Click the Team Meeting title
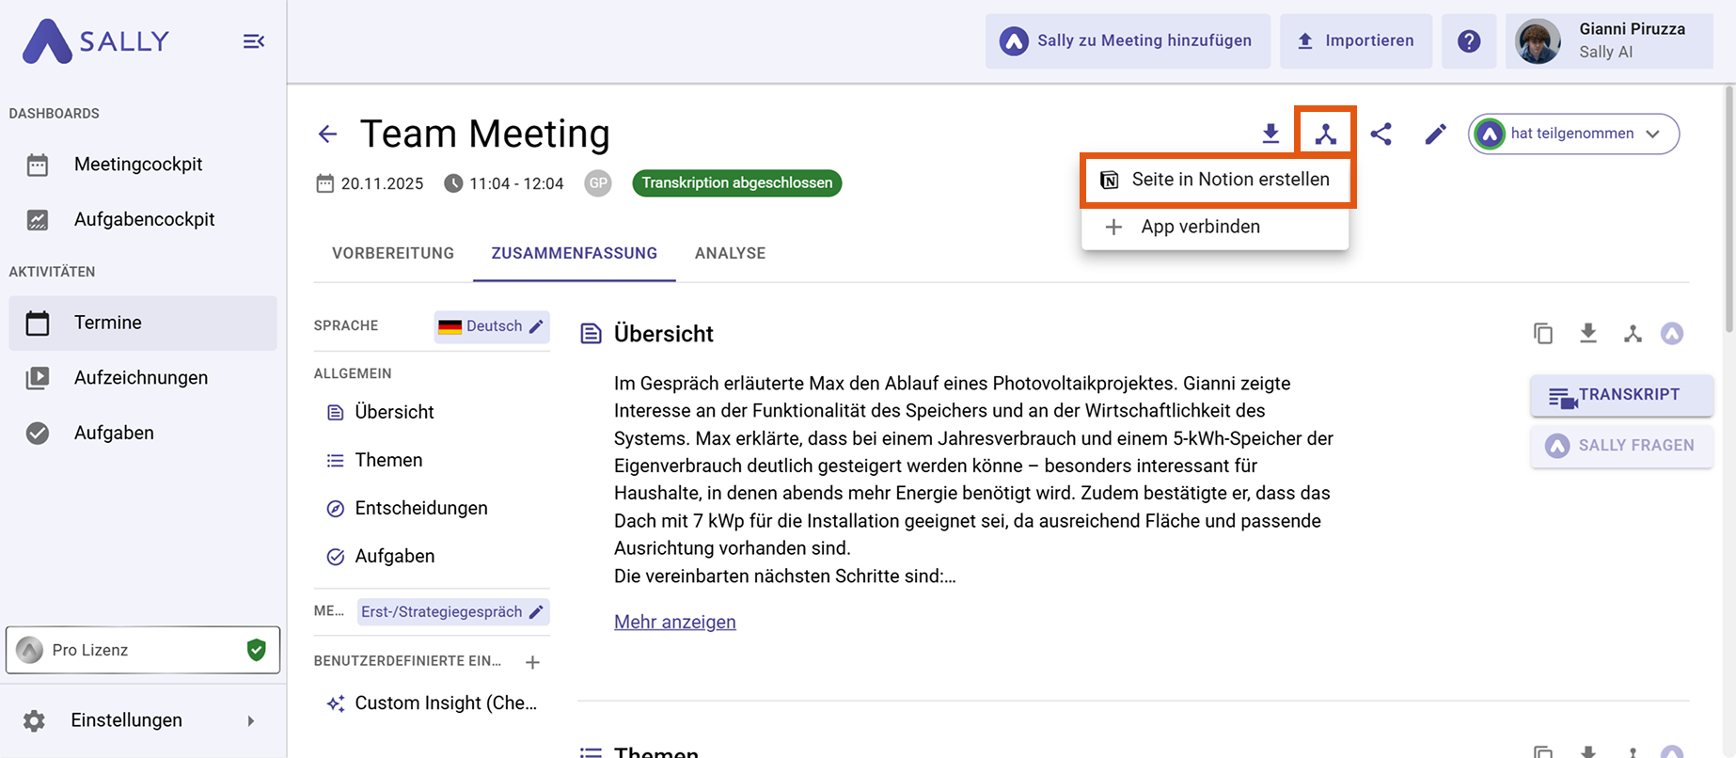 (485, 134)
